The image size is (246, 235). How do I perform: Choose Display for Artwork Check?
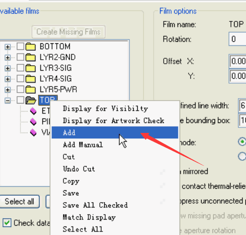click(115, 120)
